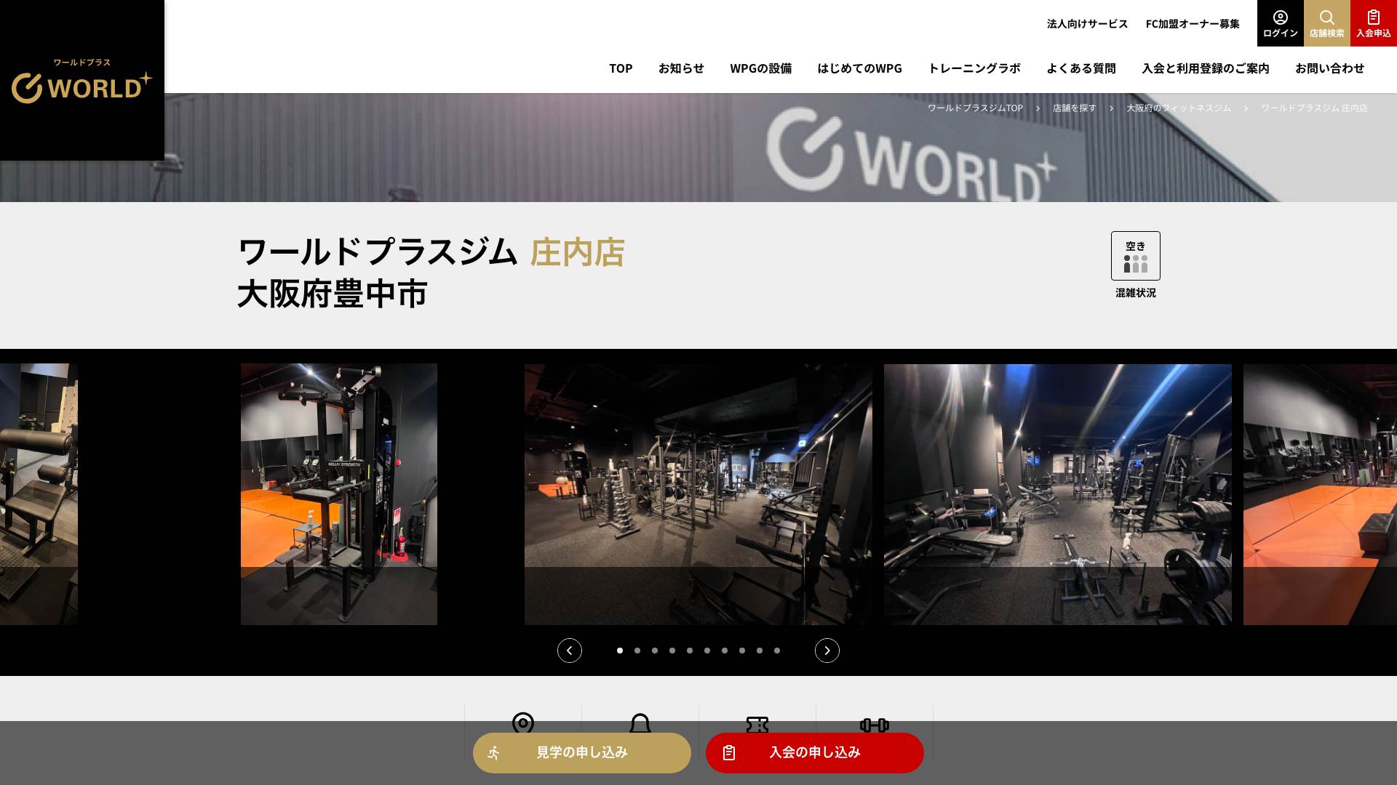Select the third carousel pagination dot
Viewport: 1397px width, 785px height.
655,651
